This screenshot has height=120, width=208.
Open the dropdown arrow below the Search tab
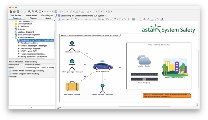[54, 20]
